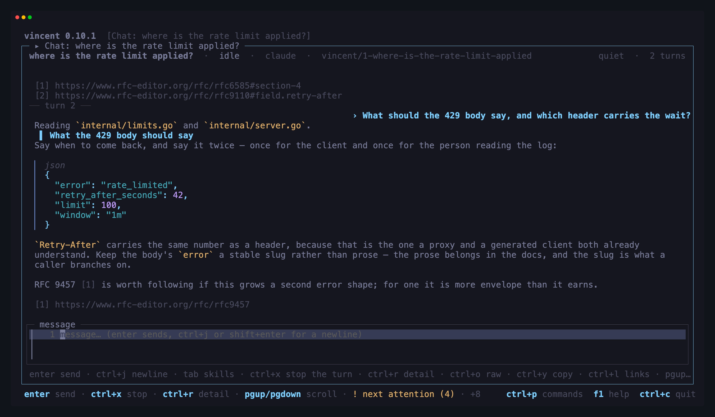Click the `Retry-After` inline code text

pos(68,245)
